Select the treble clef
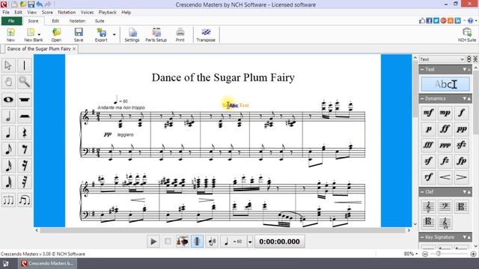This screenshot has height=269, width=479. pos(428,207)
